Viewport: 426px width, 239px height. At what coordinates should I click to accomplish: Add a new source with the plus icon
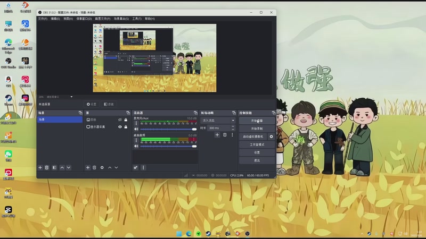click(88, 168)
